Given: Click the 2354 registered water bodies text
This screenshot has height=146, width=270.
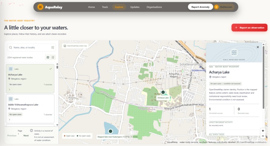Looking at the screenshot, I should click(20, 58).
